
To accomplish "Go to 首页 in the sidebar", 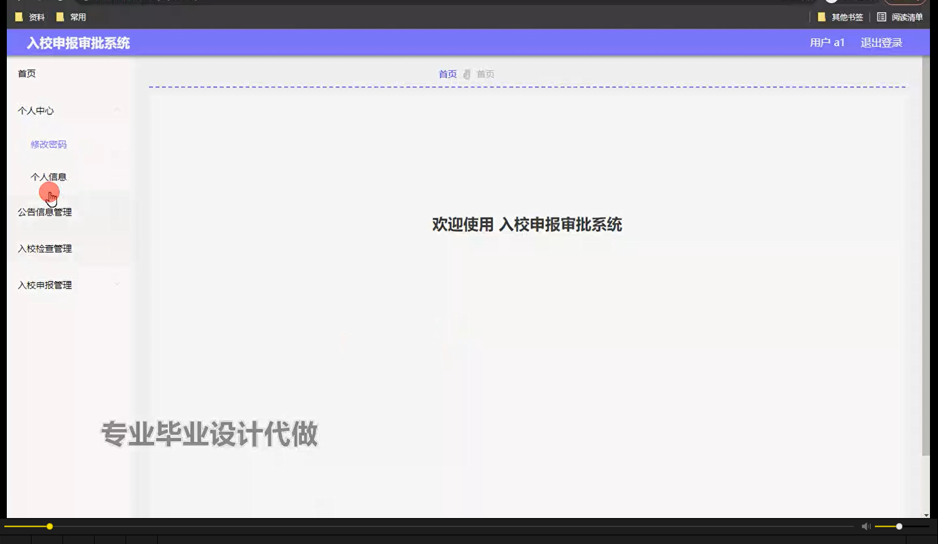I will (26, 73).
